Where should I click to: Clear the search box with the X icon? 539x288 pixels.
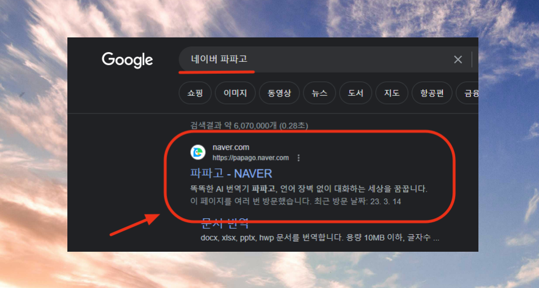(x=458, y=60)
